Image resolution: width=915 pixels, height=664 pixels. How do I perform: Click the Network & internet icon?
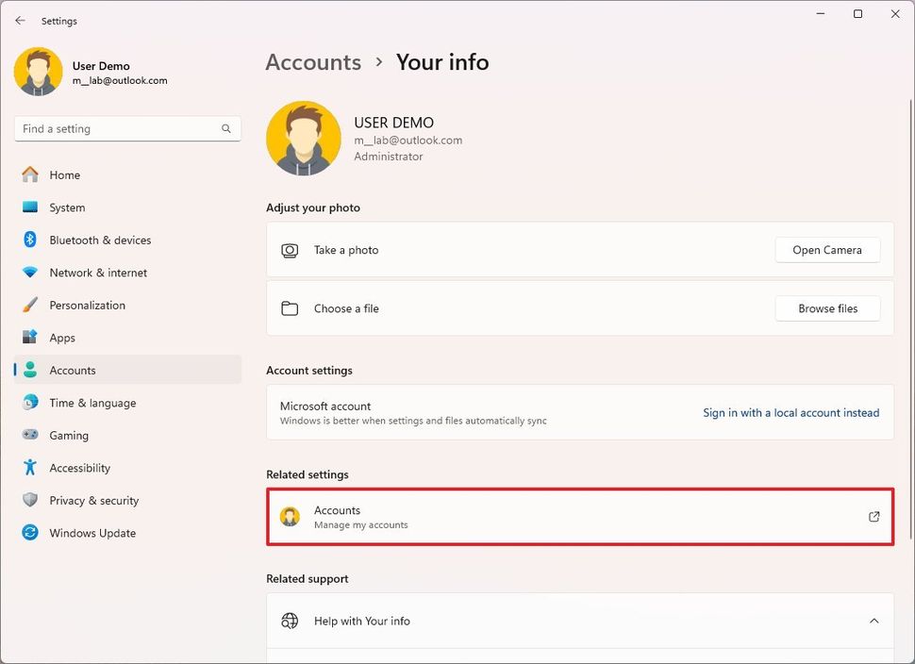29,273
